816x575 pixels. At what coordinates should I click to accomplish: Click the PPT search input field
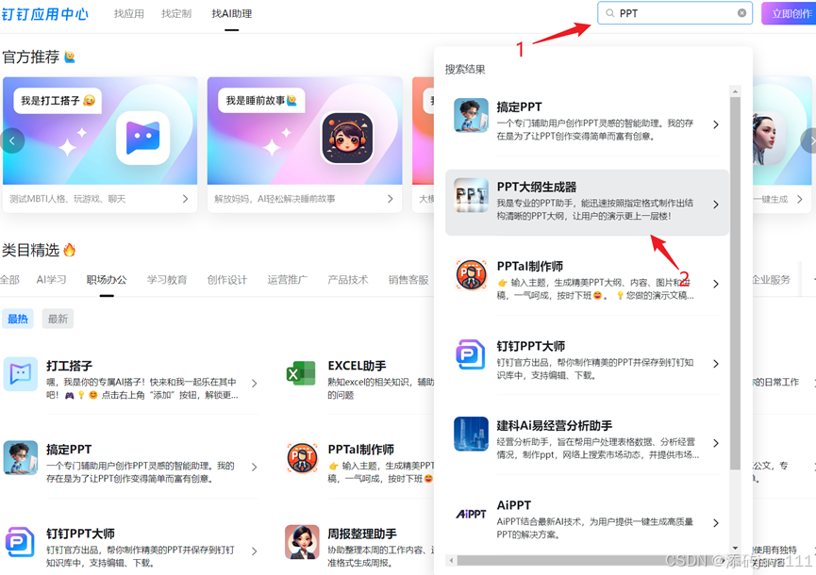[675, 13]
